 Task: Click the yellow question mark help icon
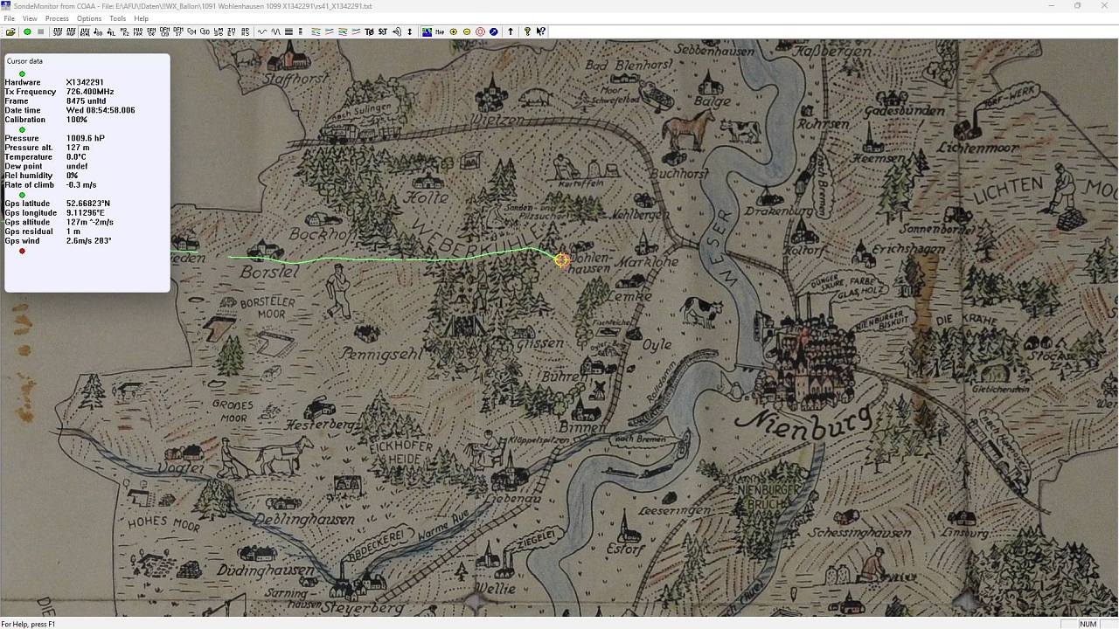point(527,31)
